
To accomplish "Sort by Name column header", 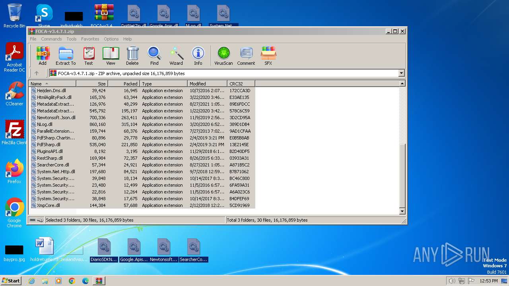I will click(x=52, y=84).
